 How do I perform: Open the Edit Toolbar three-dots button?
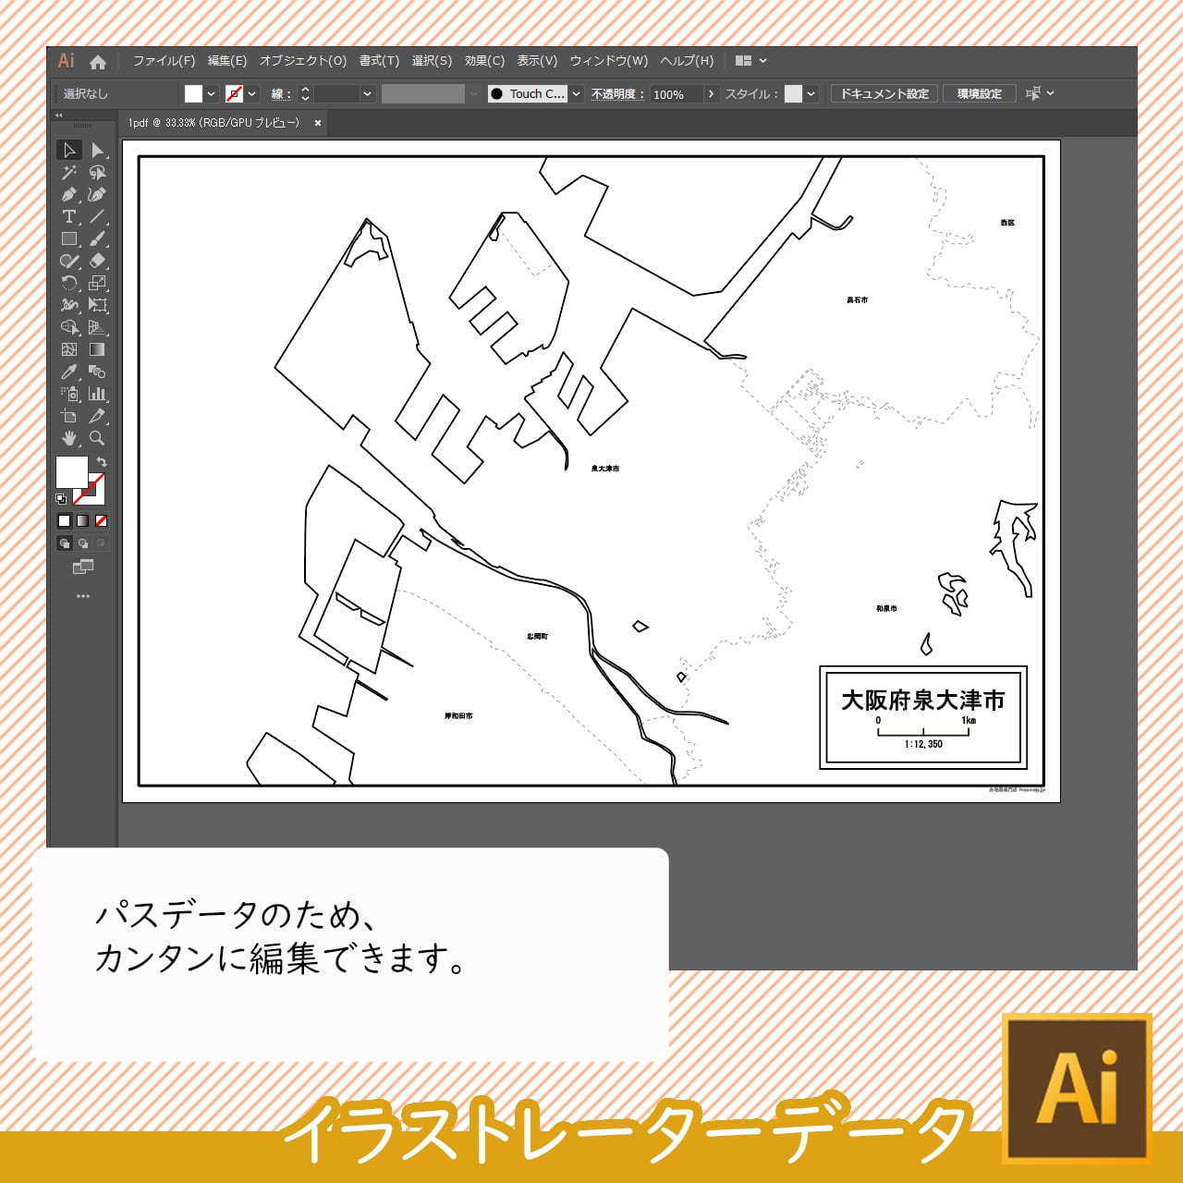[x=83, y=596]
